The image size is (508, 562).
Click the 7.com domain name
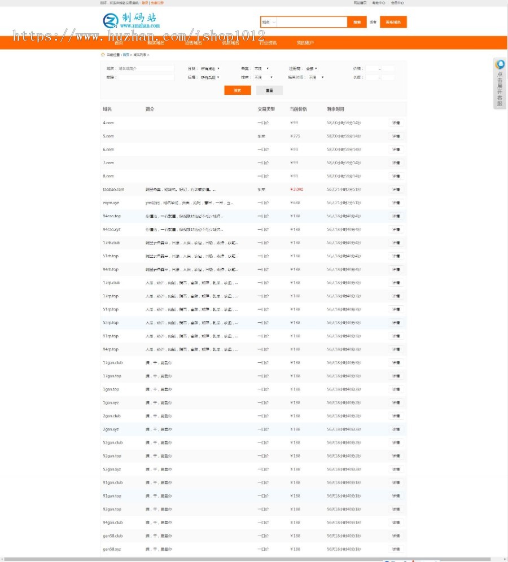[x=108, y=163]
